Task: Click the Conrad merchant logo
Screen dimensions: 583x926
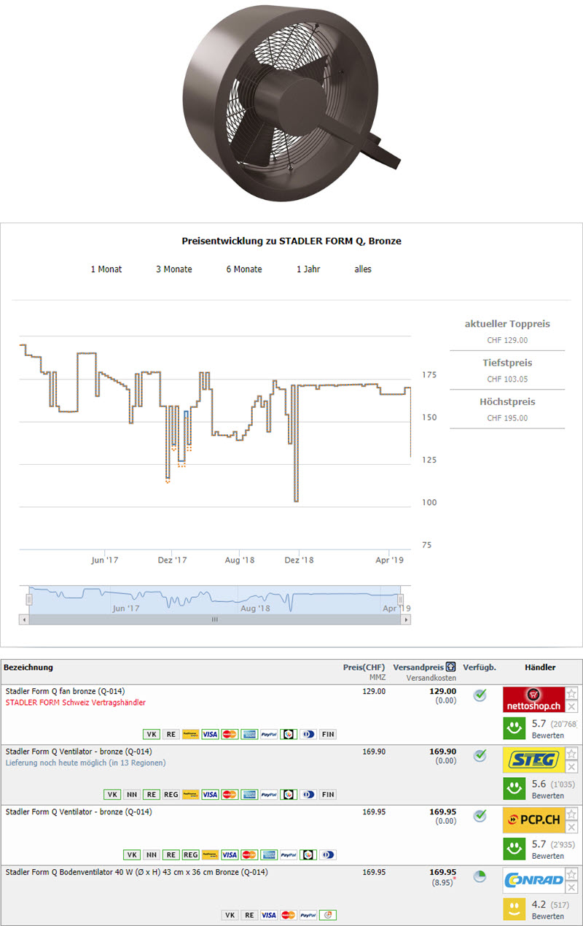Action: point(533,881)
